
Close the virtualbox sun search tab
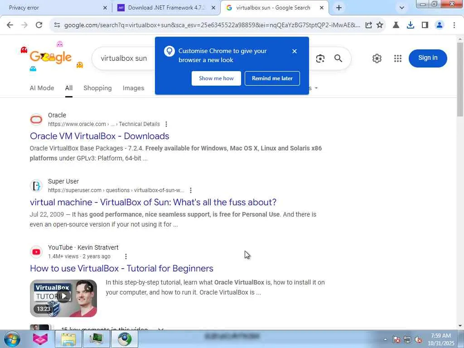click(322, 8)
